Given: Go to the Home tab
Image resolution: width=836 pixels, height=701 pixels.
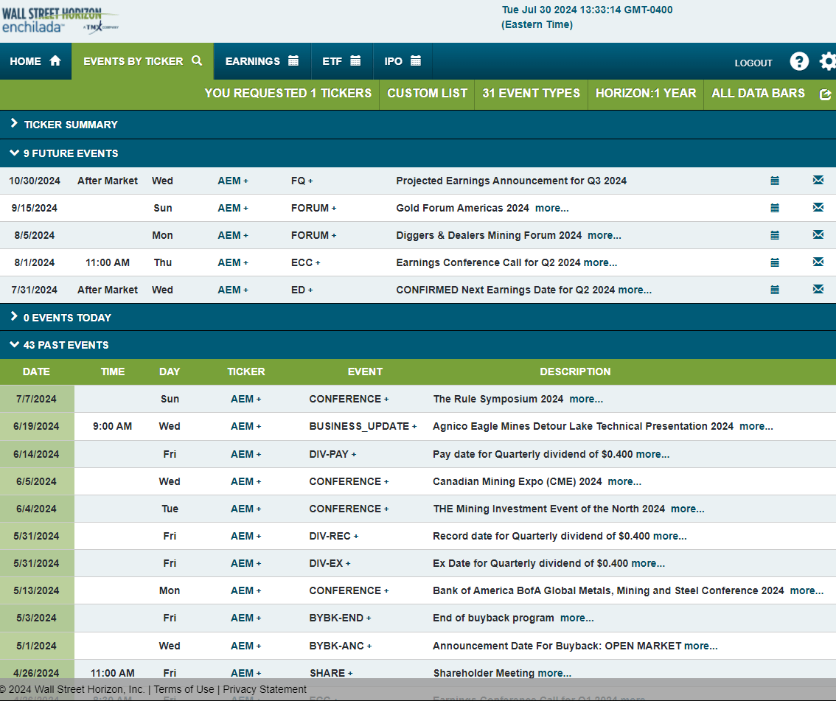Looking at the screenshot, I should click(x=35, y=61).
